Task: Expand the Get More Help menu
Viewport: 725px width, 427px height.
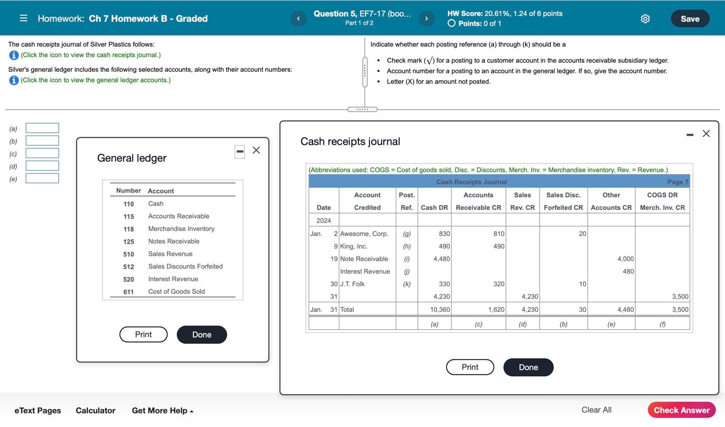Action: click(163, 410)
